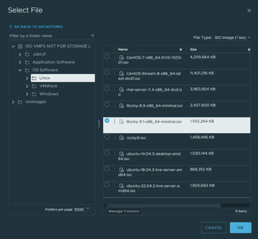Open the File Type ISO Image dropdown
Viewport: 258px width, 239px height.
point(232,37)
